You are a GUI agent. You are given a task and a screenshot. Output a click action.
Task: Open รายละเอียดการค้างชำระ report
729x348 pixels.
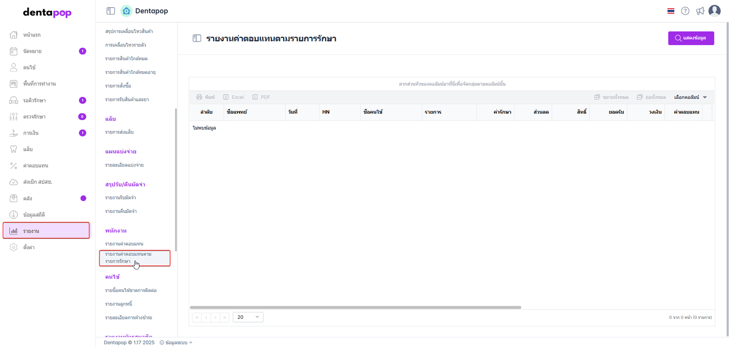pos(129,317)
